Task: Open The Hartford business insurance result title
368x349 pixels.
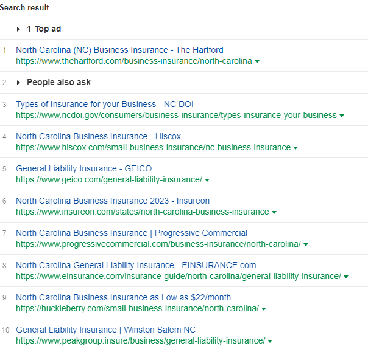Action: coord(119,50)
